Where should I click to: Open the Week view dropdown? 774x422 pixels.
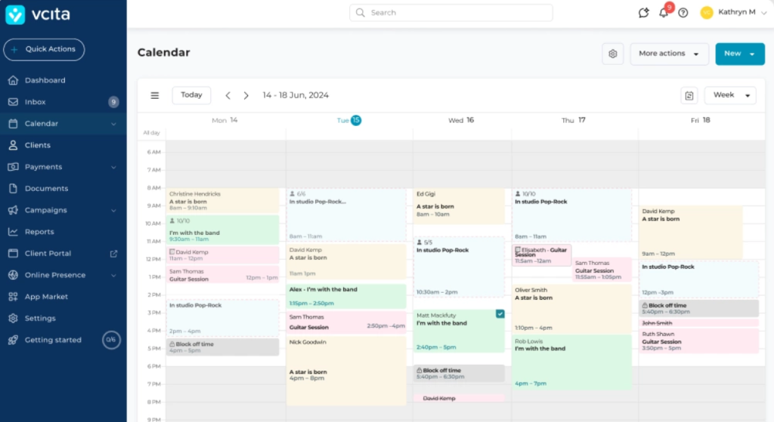click(729, 95)
